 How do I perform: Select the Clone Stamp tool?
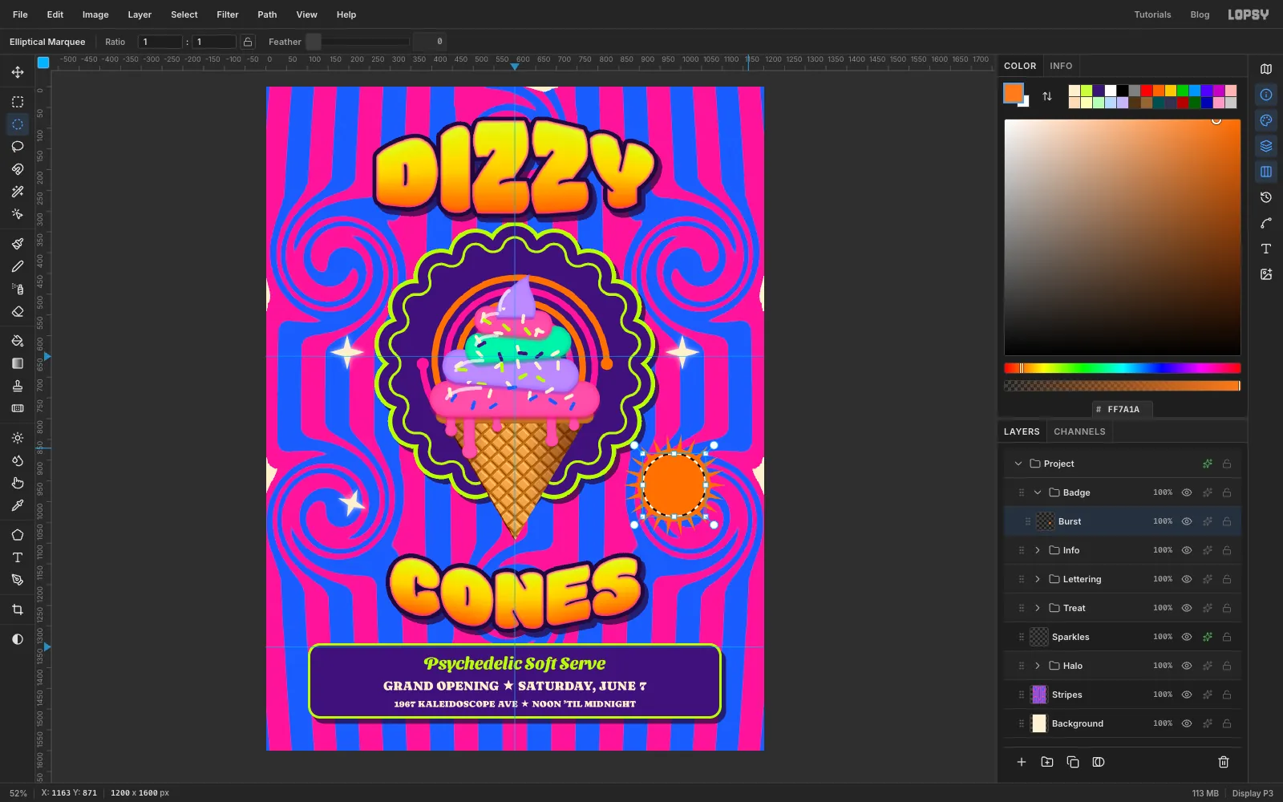[18, 386]
